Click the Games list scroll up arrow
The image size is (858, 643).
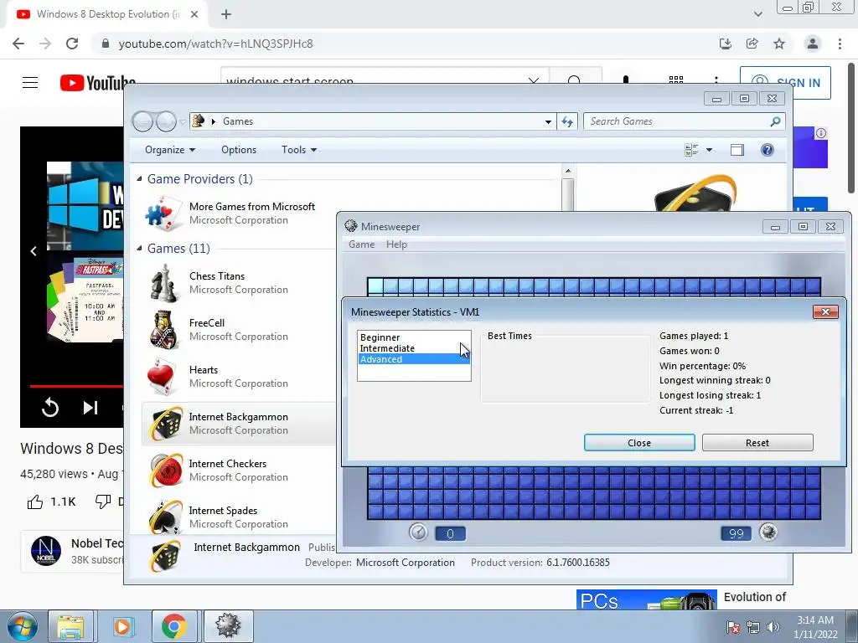(568, 171)
